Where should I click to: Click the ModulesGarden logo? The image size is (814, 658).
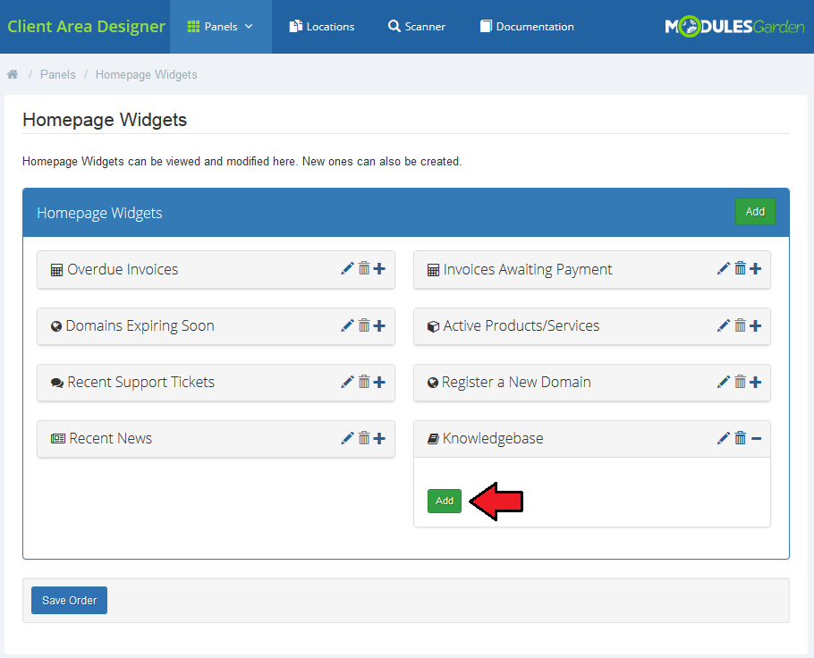pos(734,26)
